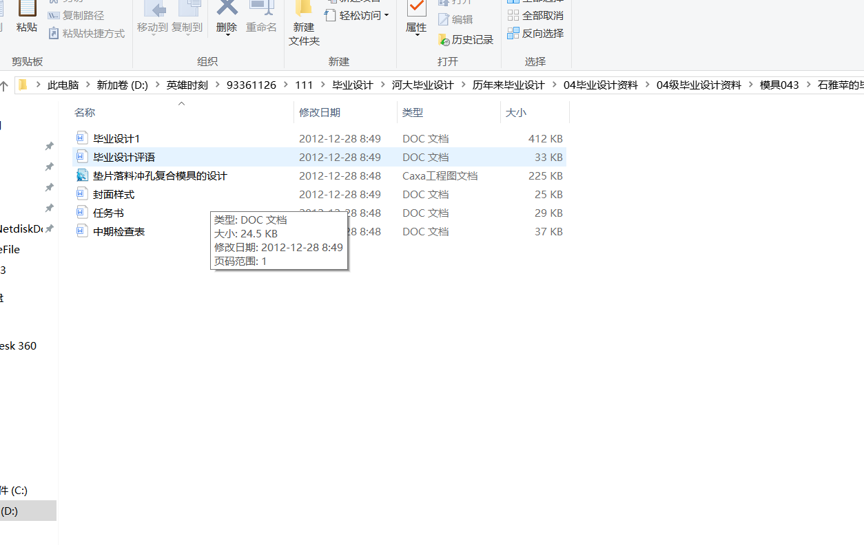Click the file icon of 任务书
Screen dimensions: 864x545
click(x=82, y=213)
